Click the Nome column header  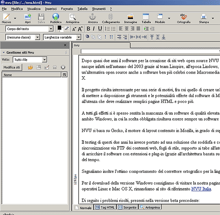(x=32, y=75)
